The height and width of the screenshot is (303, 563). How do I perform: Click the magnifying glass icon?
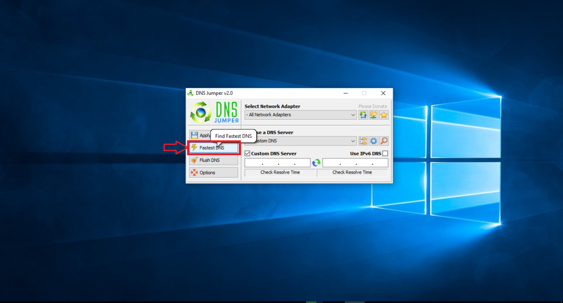point(384,141)
